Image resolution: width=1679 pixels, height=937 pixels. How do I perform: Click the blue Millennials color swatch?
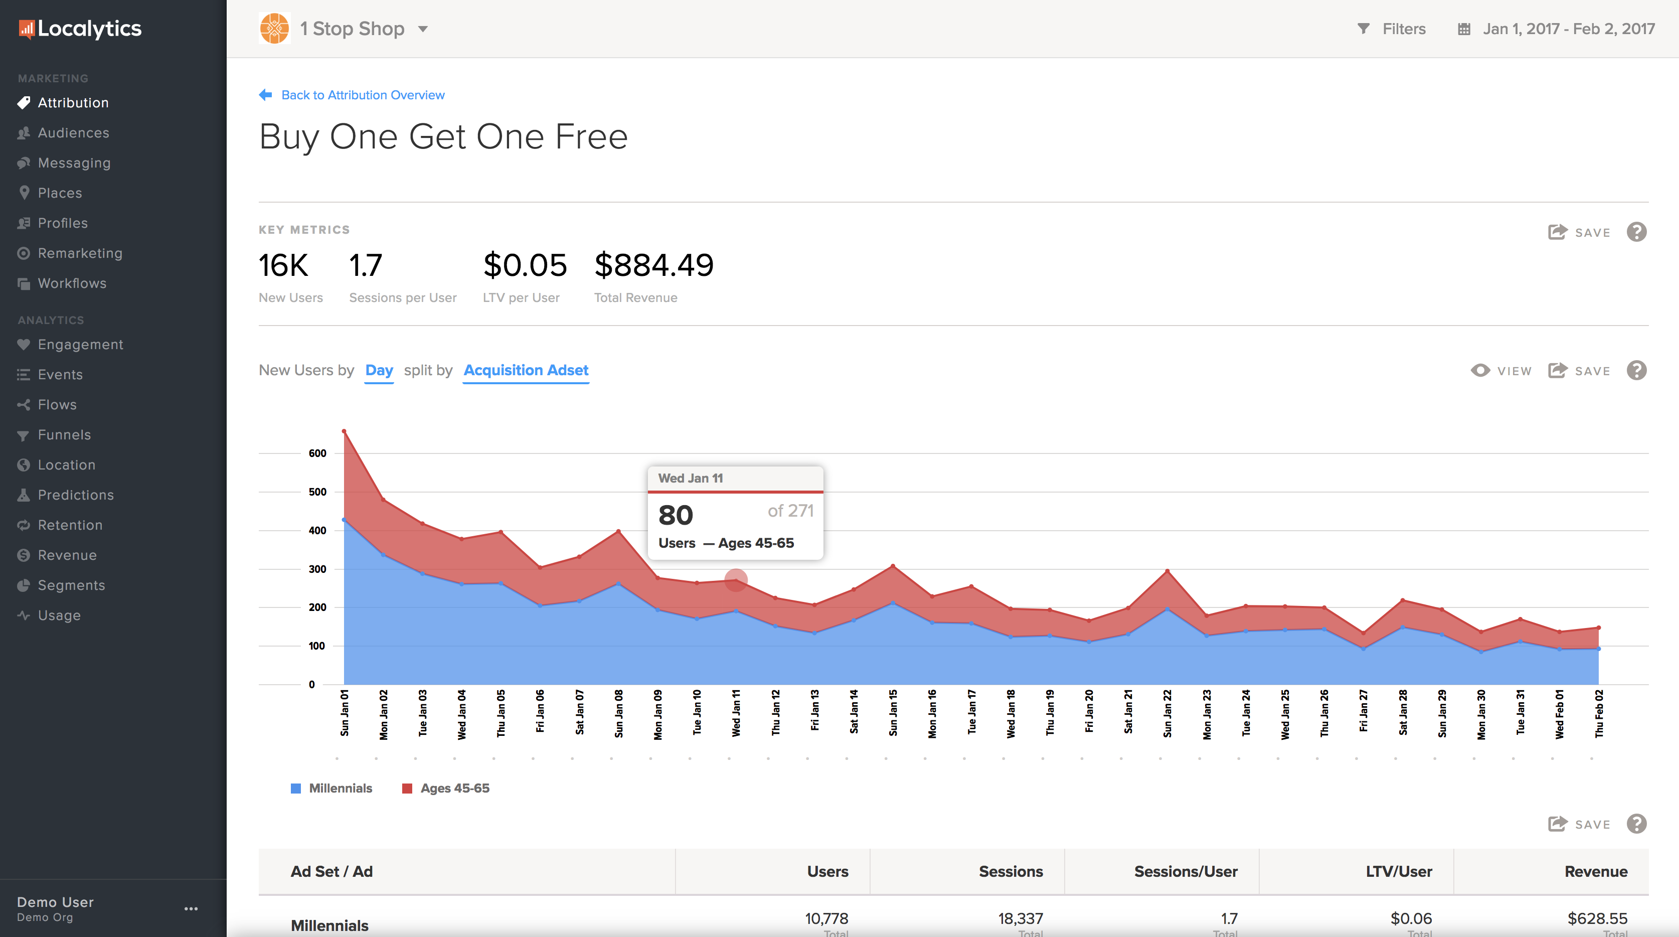295,788
